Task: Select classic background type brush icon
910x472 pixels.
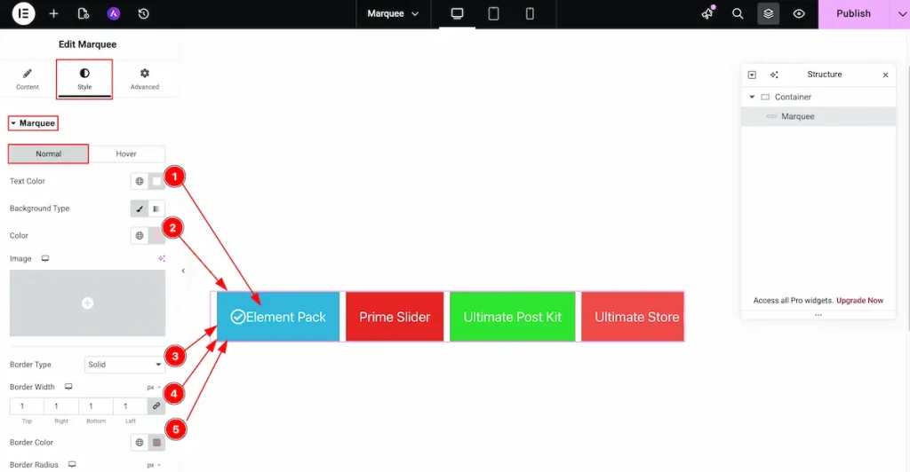Action: click(140, 208)
